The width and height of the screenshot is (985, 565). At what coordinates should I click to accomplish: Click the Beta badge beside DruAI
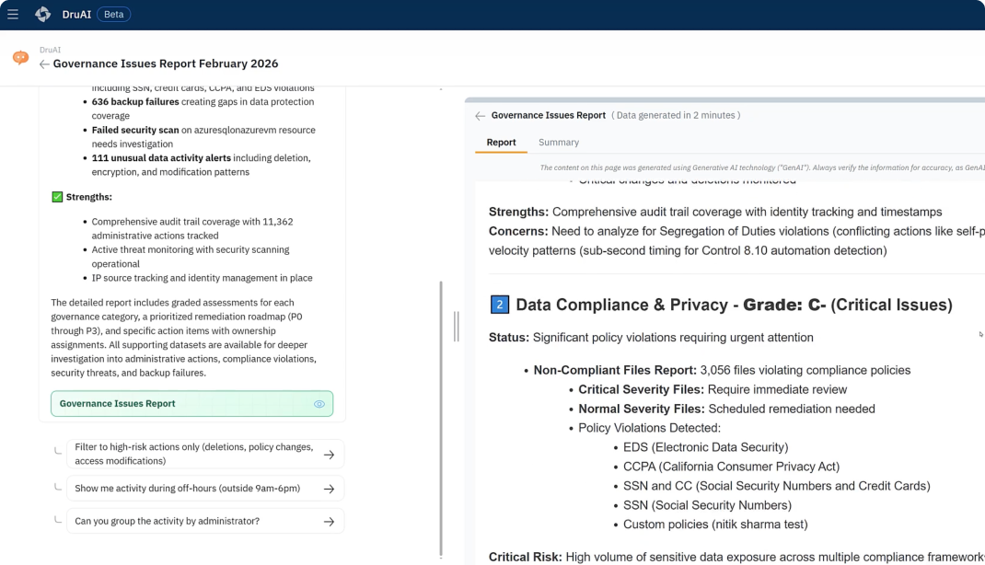[113, 15]
